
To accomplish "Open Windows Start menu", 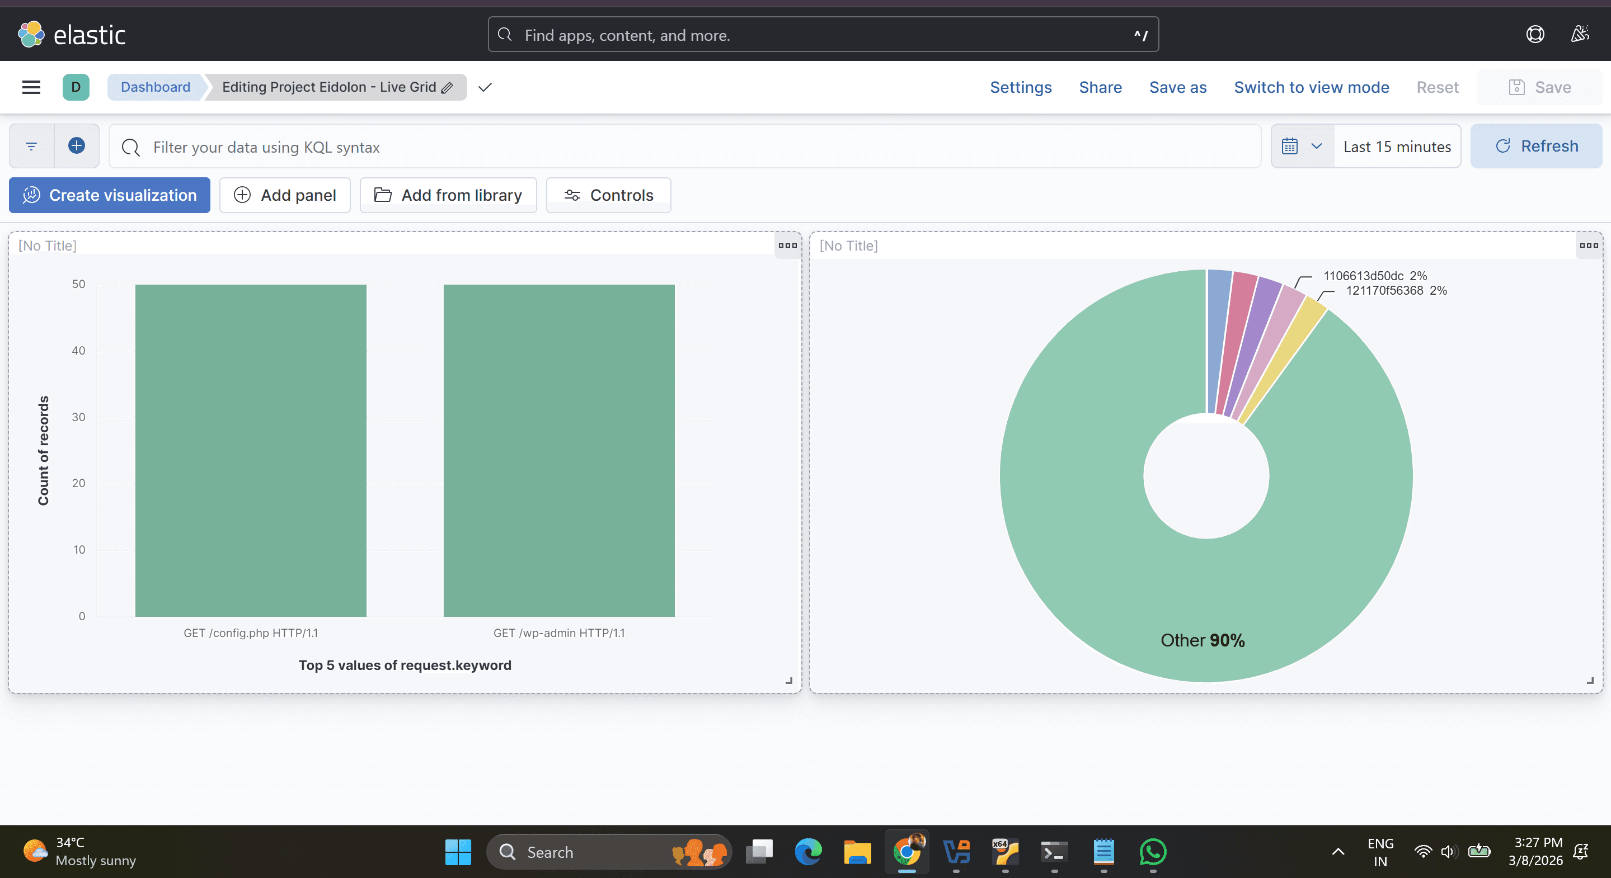I will pos(458,852).
